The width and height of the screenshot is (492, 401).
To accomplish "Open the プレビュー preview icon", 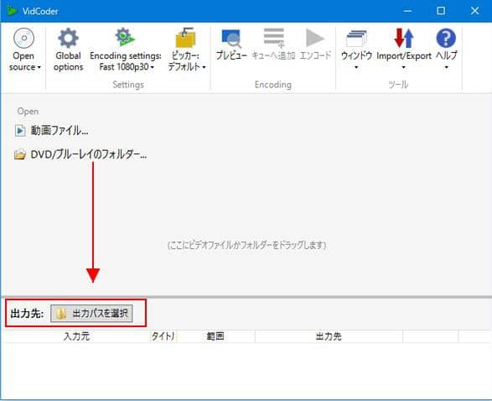I will click(x=231, y=39).
